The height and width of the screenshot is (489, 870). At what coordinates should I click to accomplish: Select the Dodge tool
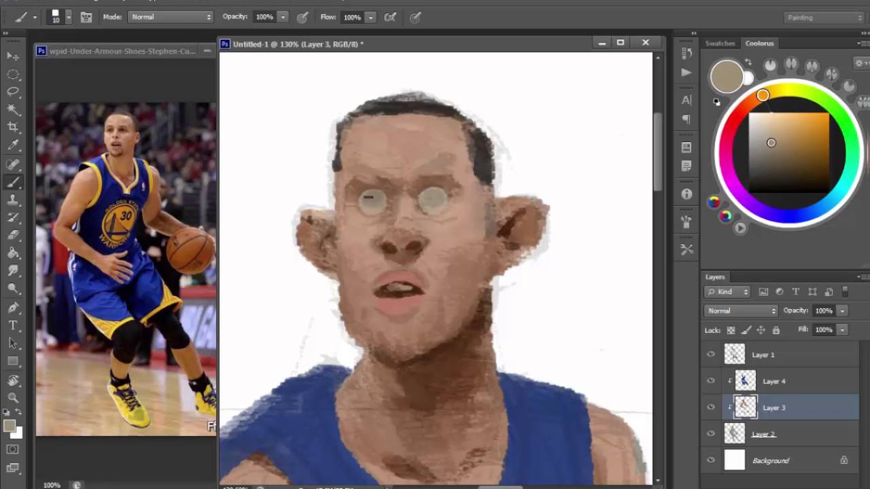[13, 288]
